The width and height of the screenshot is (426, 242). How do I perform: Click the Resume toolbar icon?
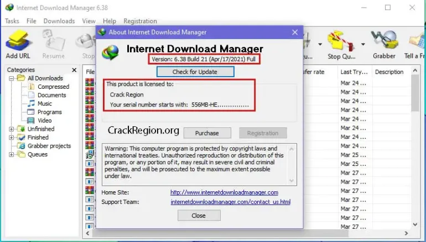point(54,44)
